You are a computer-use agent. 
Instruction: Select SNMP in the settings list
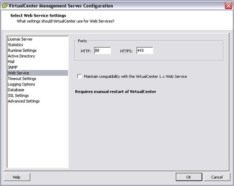point(12,67)
